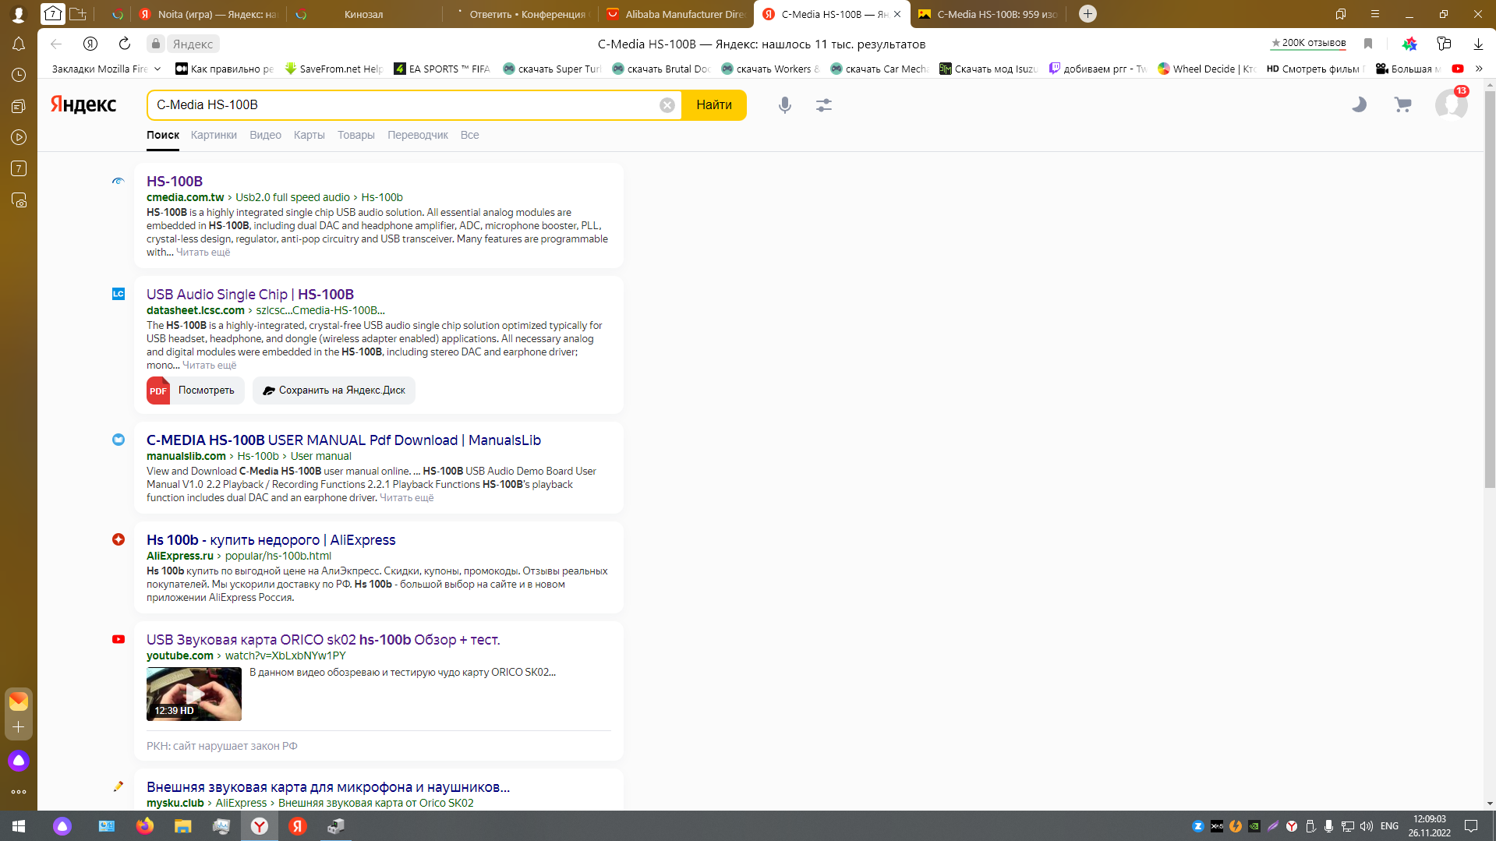Open C-MEDIA HS-100B USER MANUAL ManualsLib link
Image resolution: width=1496 pixels, height=841 pixels.
(x=344, y=440)
